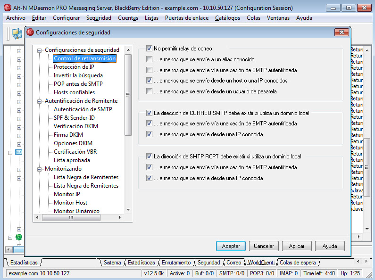Collapse 'Autentificación de Remitente' tree node
The image size is (375, 280).
click(39, 101)
